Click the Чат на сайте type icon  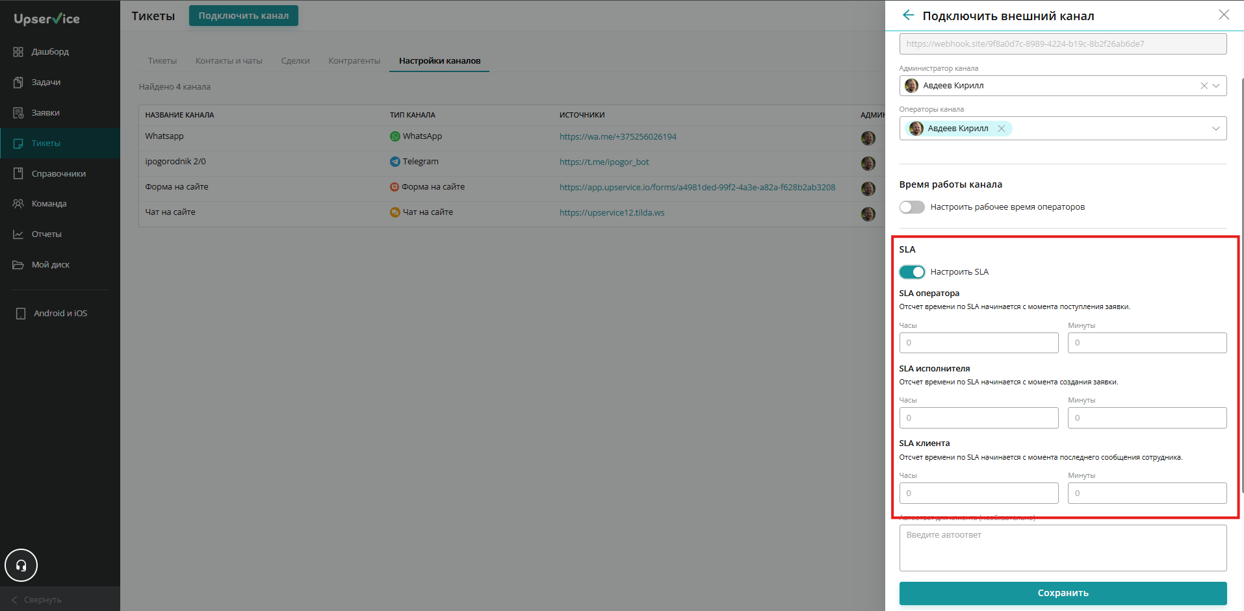point(395,212)
